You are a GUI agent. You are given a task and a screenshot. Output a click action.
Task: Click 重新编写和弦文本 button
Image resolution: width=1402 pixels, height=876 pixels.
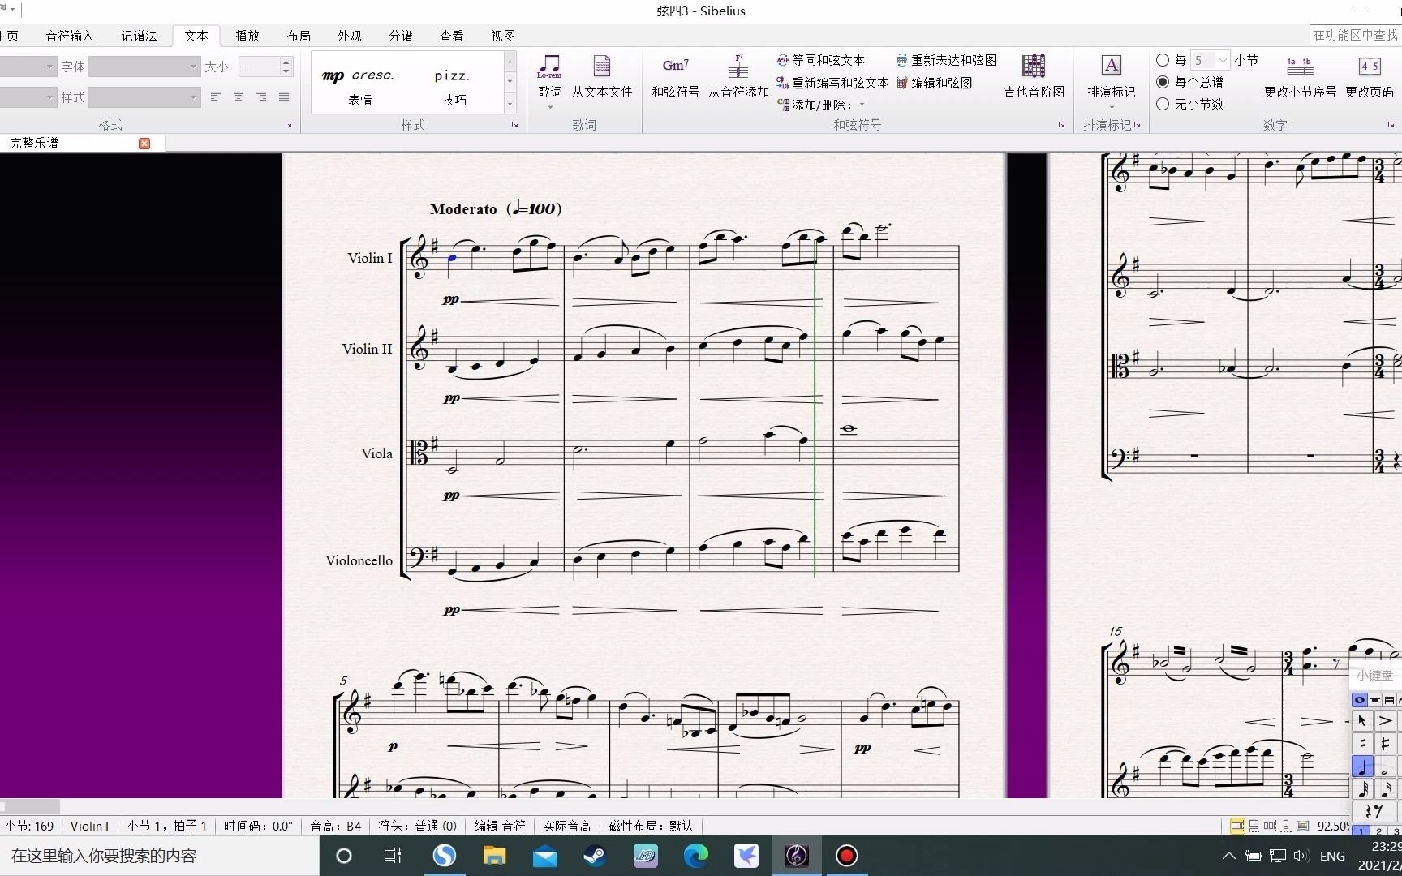coord(832,83)
